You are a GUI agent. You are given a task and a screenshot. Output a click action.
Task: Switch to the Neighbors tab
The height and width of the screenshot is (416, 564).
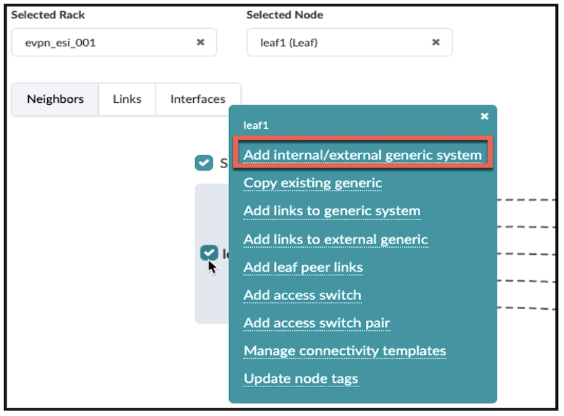click(55, 99)
